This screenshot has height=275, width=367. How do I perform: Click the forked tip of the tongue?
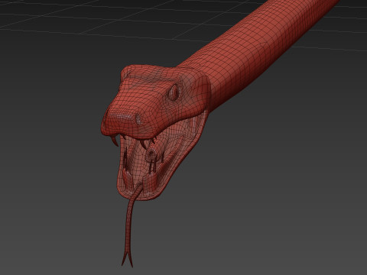pyautogui.click(x=127, y=257)
